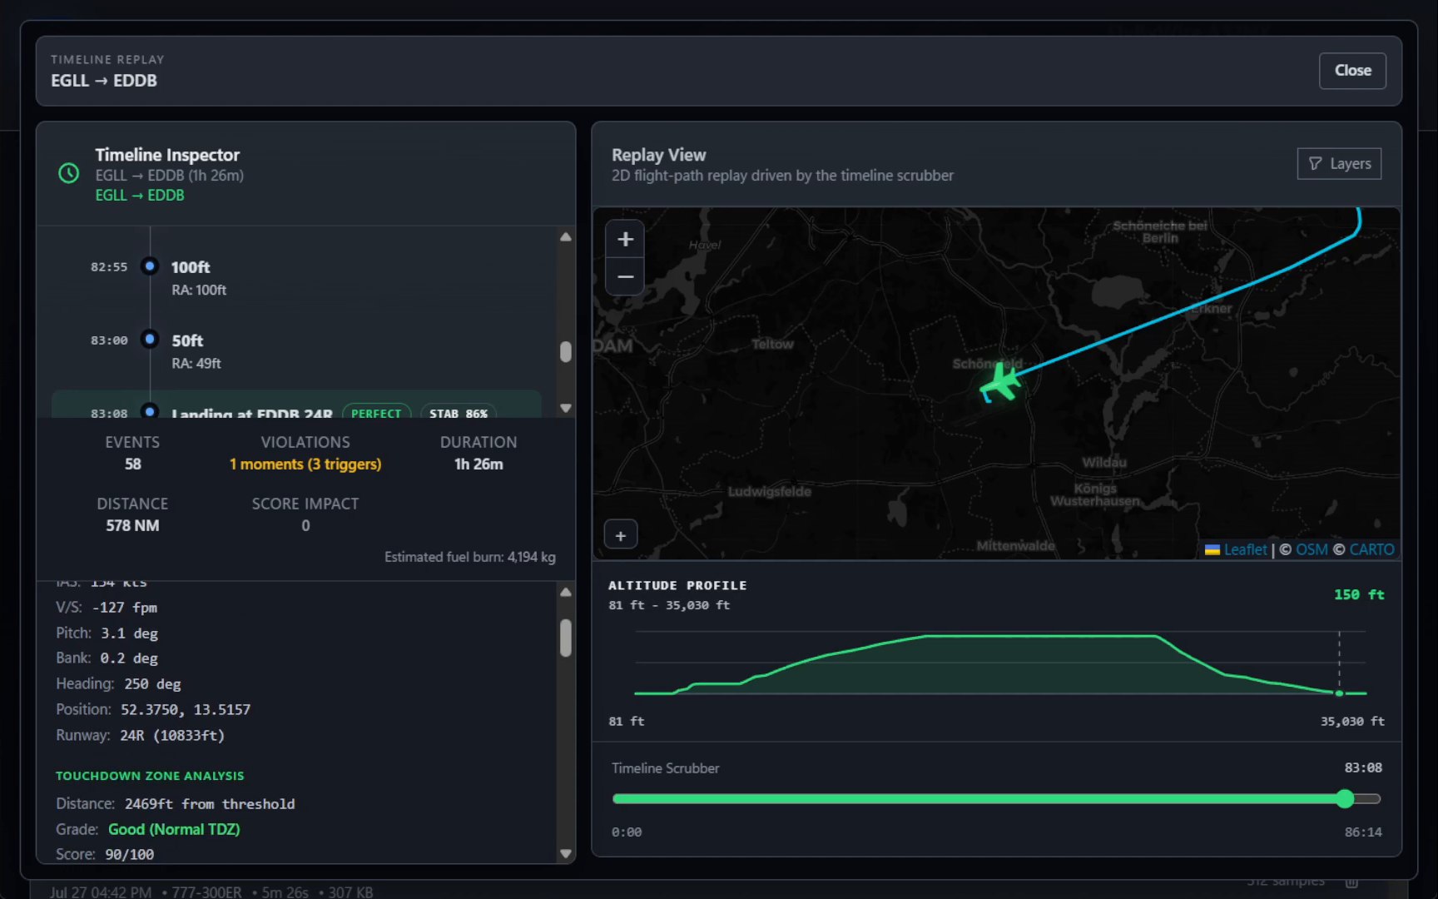Click the event list scroll down arrow
The width and height of the screenshot is (1438, 899).
click(566, 409)
